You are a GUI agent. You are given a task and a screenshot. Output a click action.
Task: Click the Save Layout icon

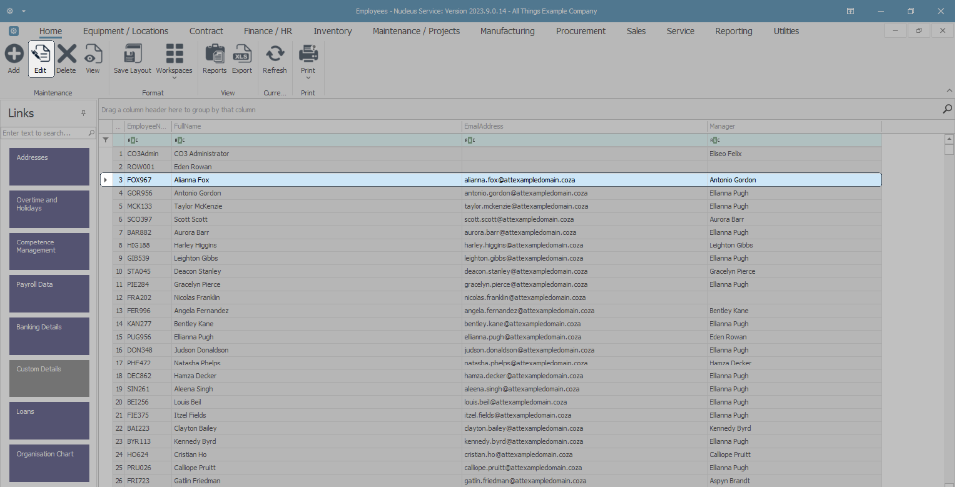tap(132, 54)
